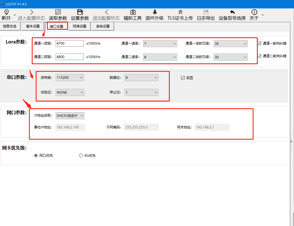Open TLS证书上传 certificate upload
Image resolution: width=294 pixels, height=226 pixels.
coord(180,12)
